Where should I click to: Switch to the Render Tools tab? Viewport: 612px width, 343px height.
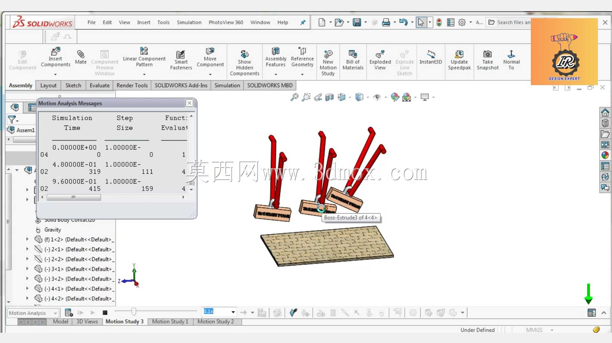coord(132,85)
